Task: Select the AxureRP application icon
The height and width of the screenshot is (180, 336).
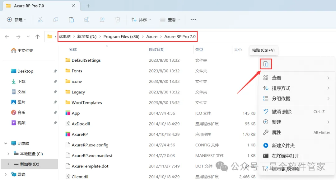Action: tap(68, 134)
